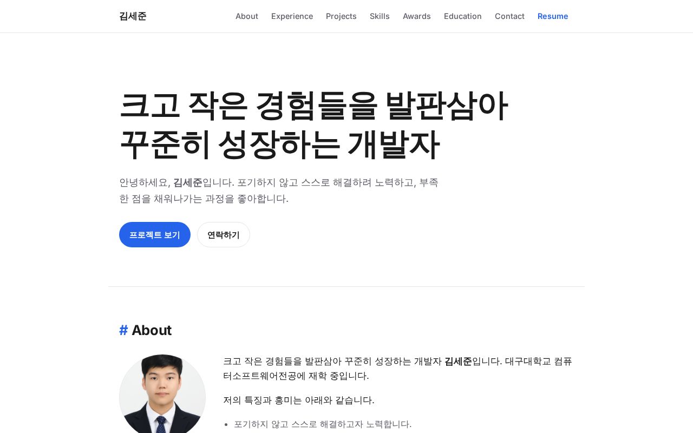Select Skills in the top navigation
This screenshot has height=433, width=693.
380,16
